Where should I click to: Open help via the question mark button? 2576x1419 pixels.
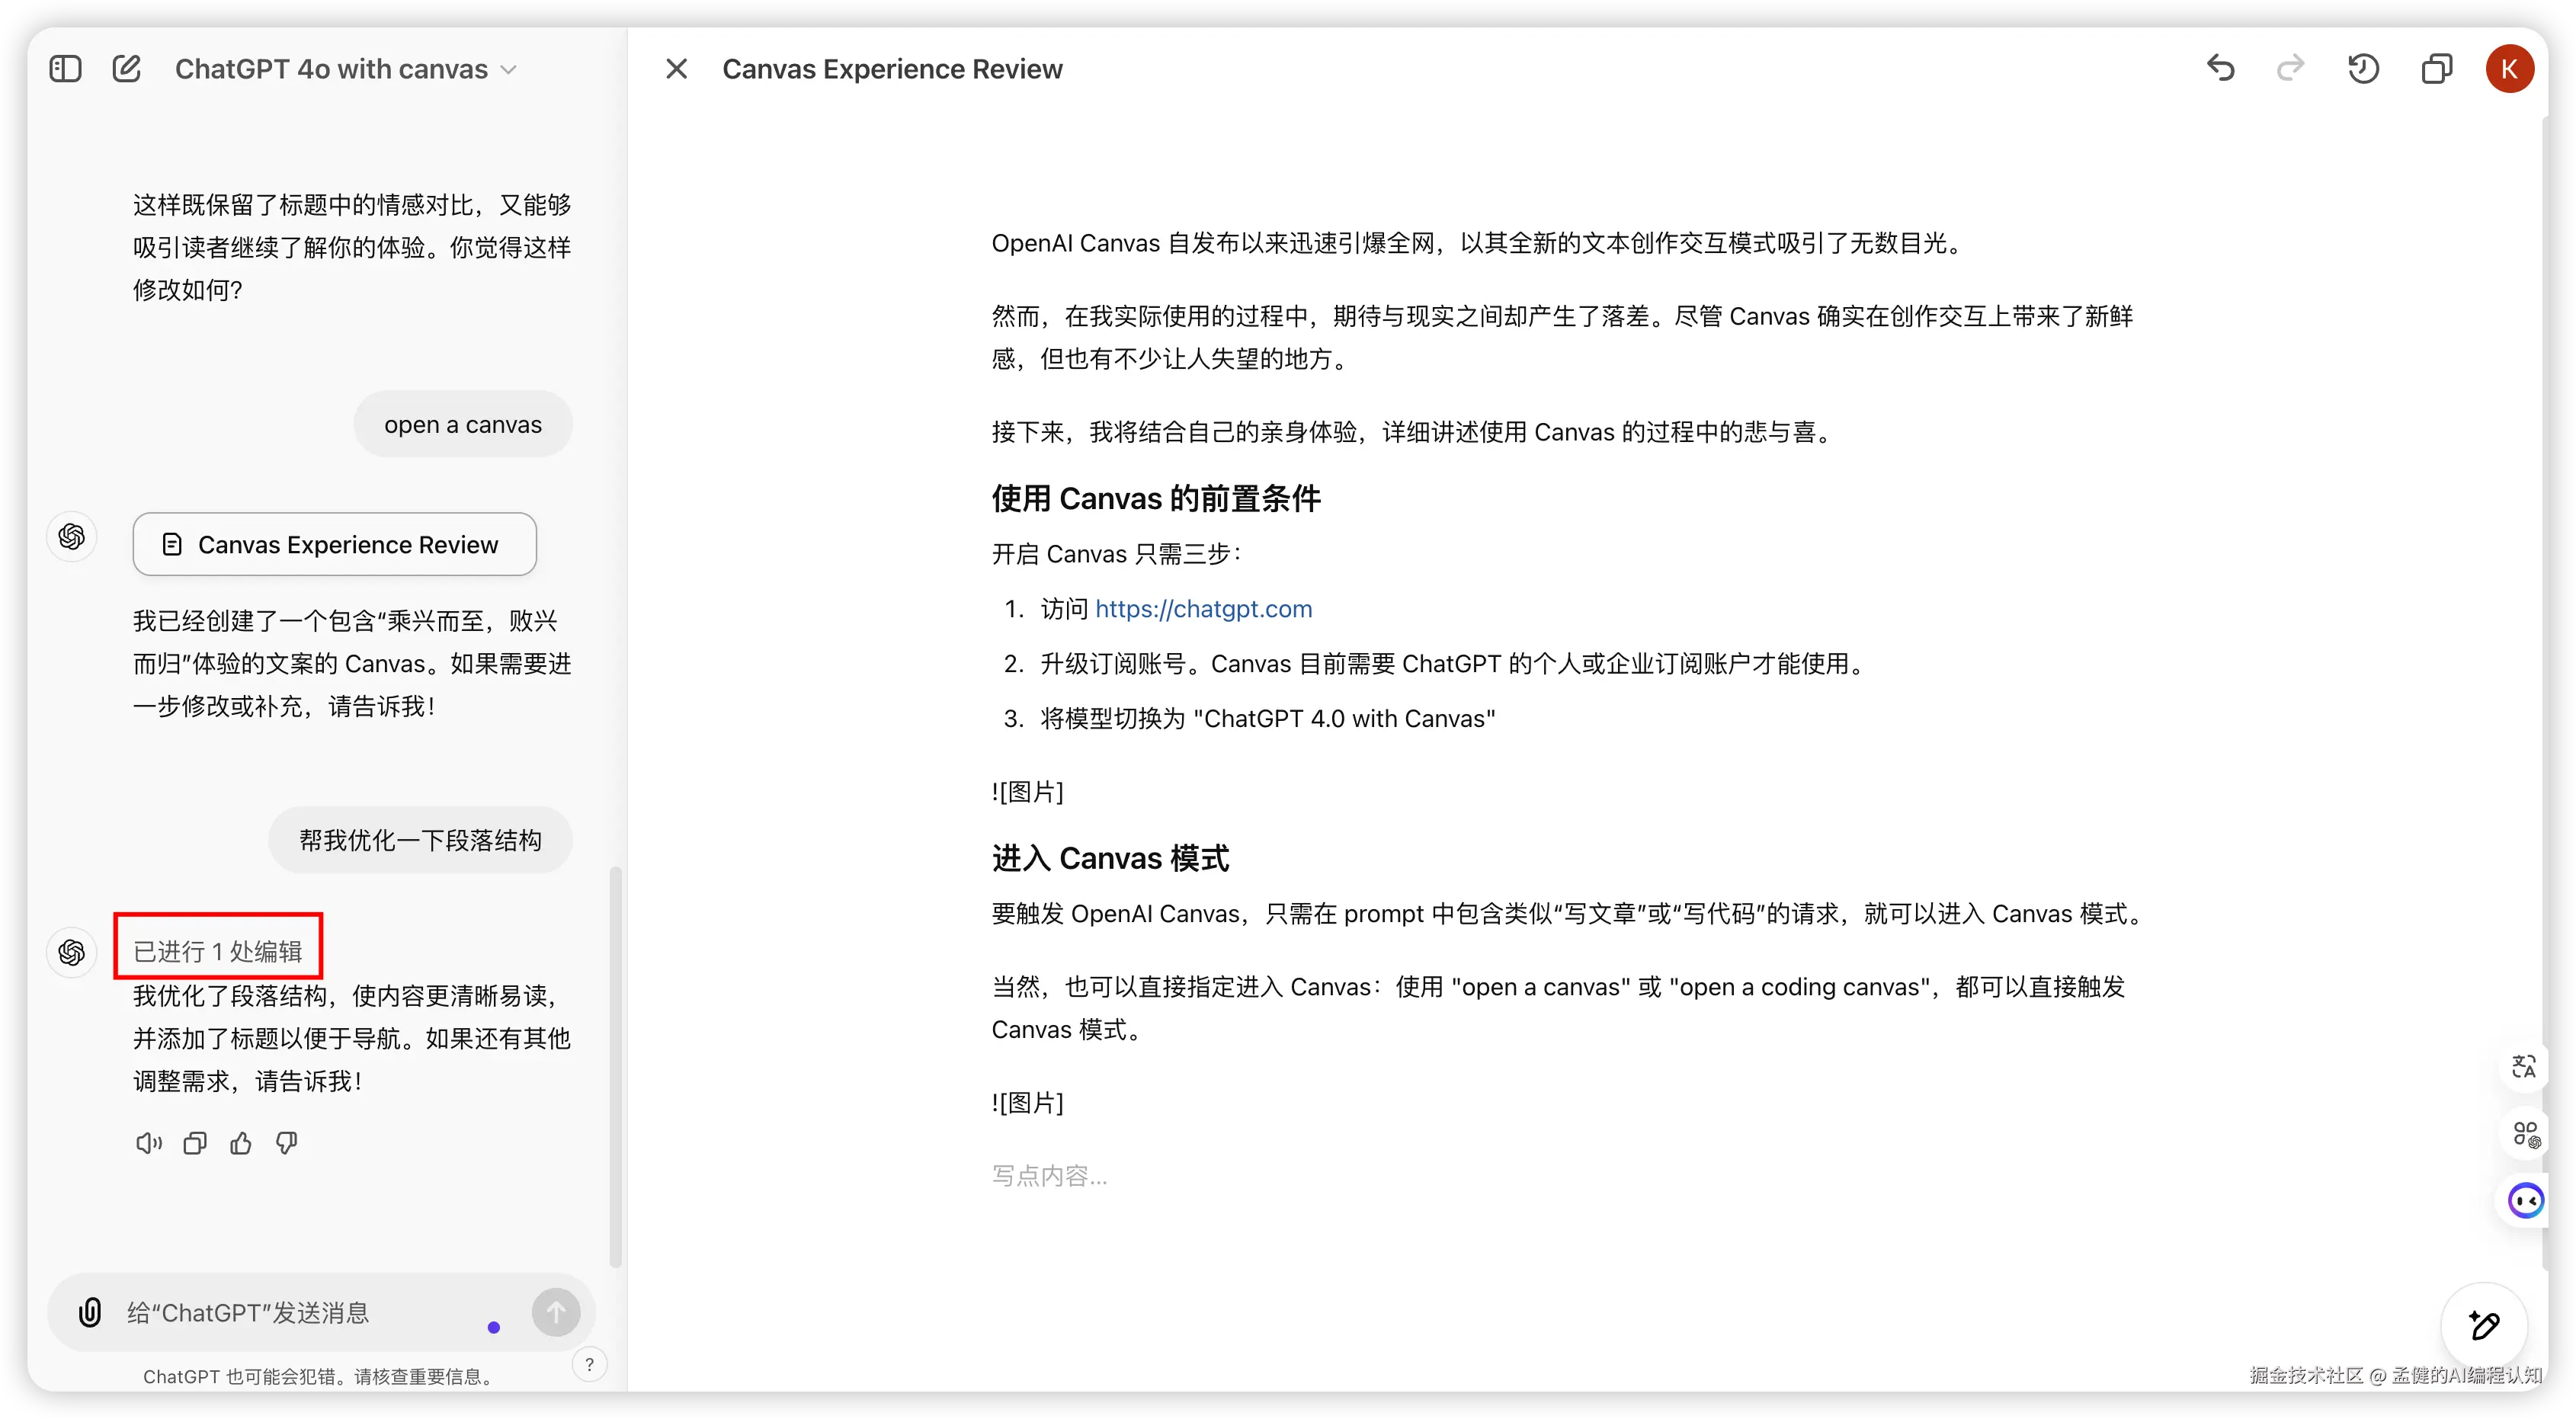point(589,1365)
